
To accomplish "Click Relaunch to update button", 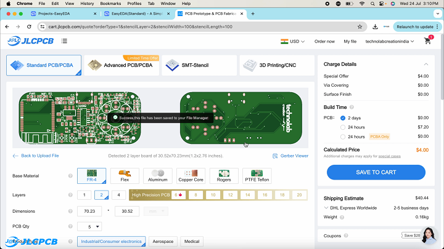I will tap(415, 26).
